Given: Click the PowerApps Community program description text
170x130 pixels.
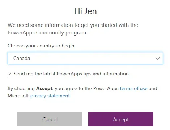Looking at the screenshot, I should pyautogui.click(x=73, y=29).
